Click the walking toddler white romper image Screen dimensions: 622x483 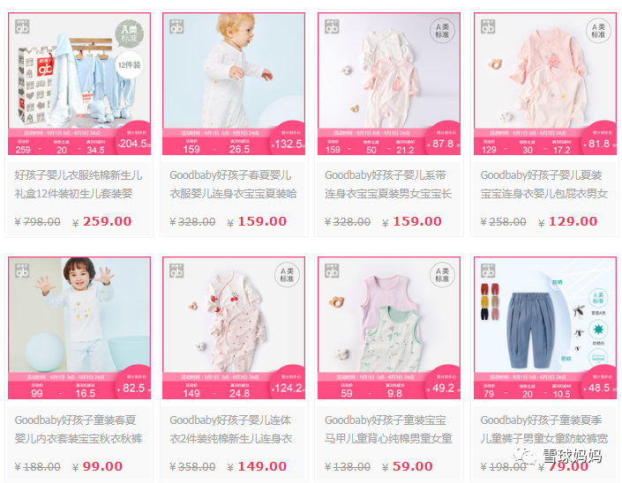coord(234,84)
